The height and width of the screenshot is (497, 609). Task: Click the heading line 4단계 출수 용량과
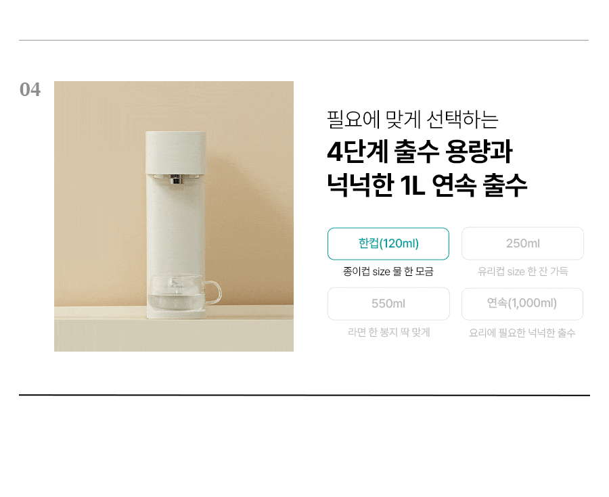pos(420,151)
